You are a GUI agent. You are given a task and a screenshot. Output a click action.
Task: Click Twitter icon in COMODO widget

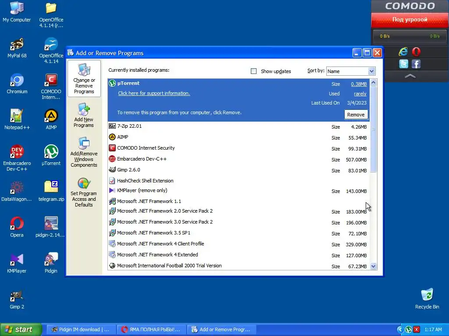click(403, 64)
